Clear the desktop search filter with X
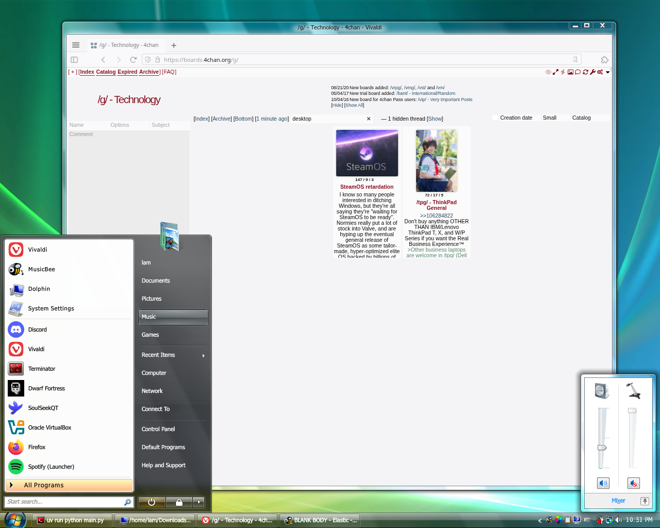The height and width of the screenshot is (528, 660). [x=369, y=119]
